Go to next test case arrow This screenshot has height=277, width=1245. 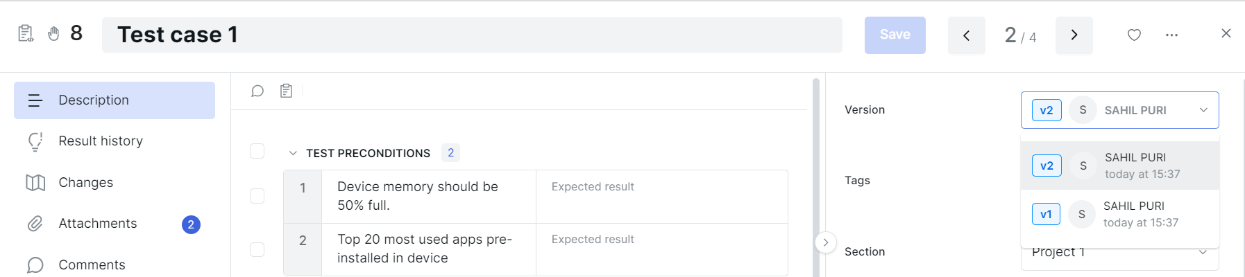click(1074, 35)
